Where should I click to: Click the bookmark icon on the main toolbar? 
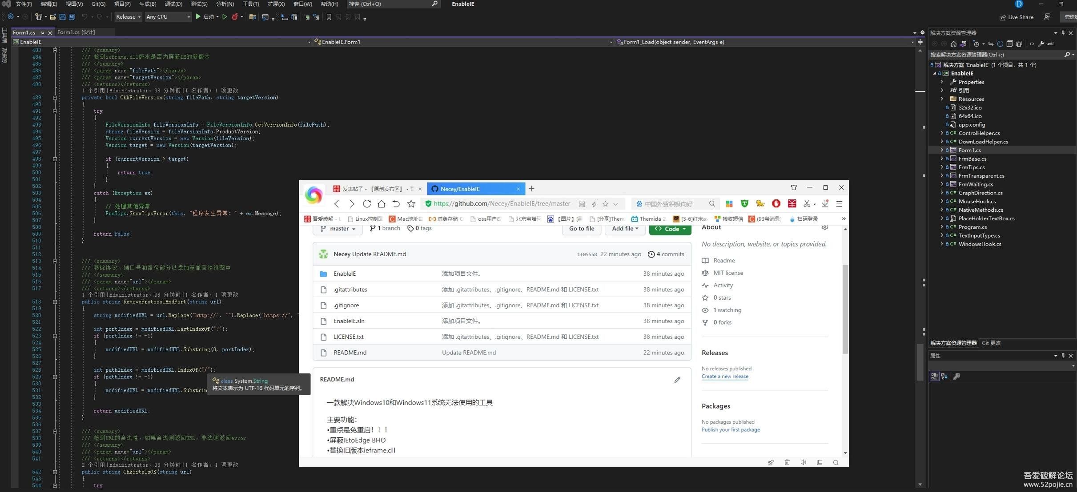pos(329,18)
